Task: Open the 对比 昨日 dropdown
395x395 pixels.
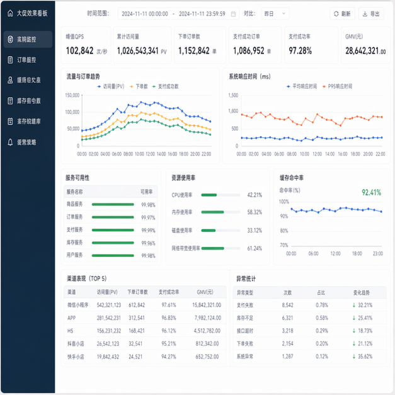Action: coord(275,14)
